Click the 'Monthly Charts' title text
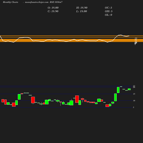The height and width of the screenshot is (143, 143). 11,2
